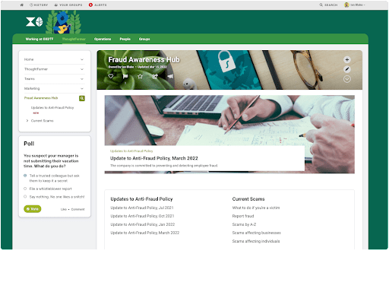Share the page via the share icon

[x=155, y=76]
